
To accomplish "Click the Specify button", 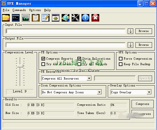I will click(145, 78).
